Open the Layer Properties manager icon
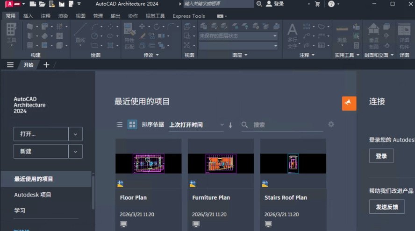 click(x=203, y=26)
